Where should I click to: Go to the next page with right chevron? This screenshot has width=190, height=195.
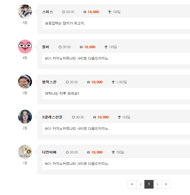point(157,184)
